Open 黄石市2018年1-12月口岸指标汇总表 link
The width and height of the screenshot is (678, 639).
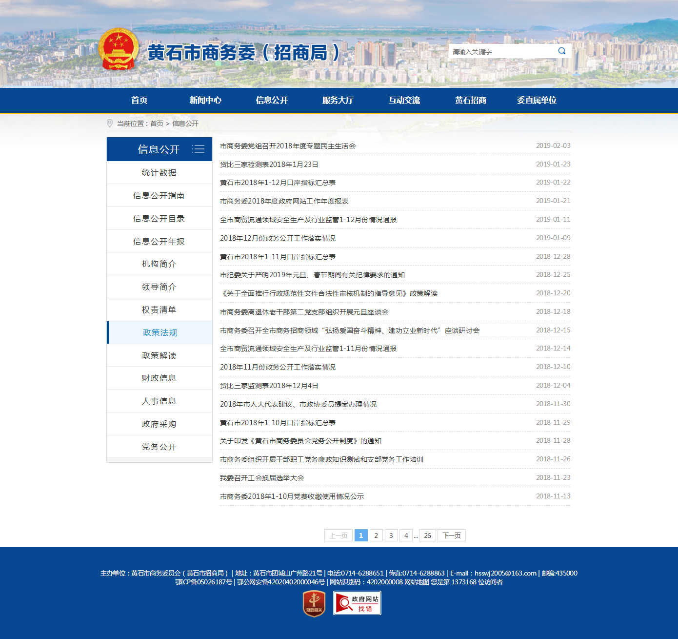[278, 183]
